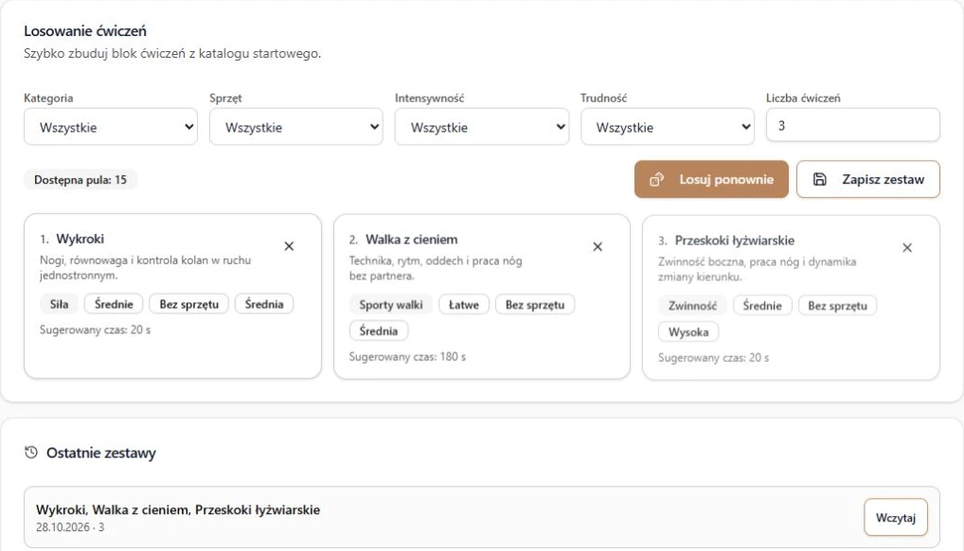964x551 pixels.
Task: Click the Dostępna pula: 15 badge
Action: point(80,180)
